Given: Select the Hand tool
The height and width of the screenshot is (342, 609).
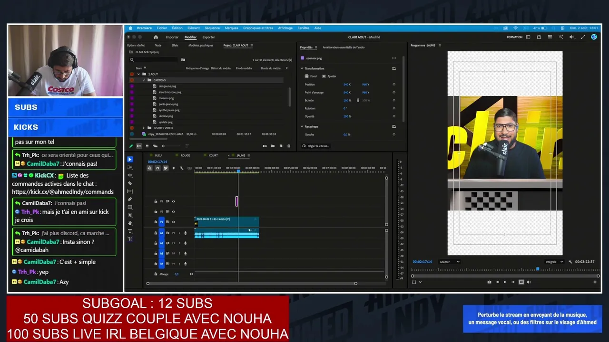Looking at the screenshot, I should pyautogui.click(x=130, y=223).
